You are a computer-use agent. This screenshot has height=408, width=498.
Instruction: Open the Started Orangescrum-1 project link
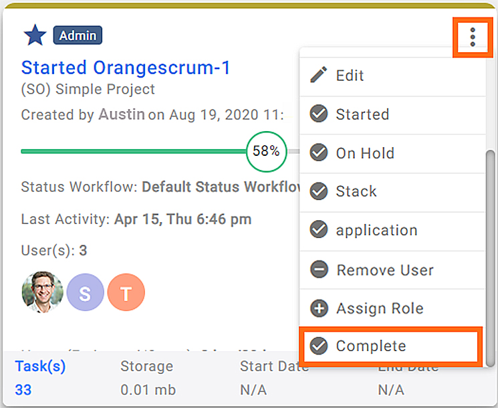coord(126,68)
